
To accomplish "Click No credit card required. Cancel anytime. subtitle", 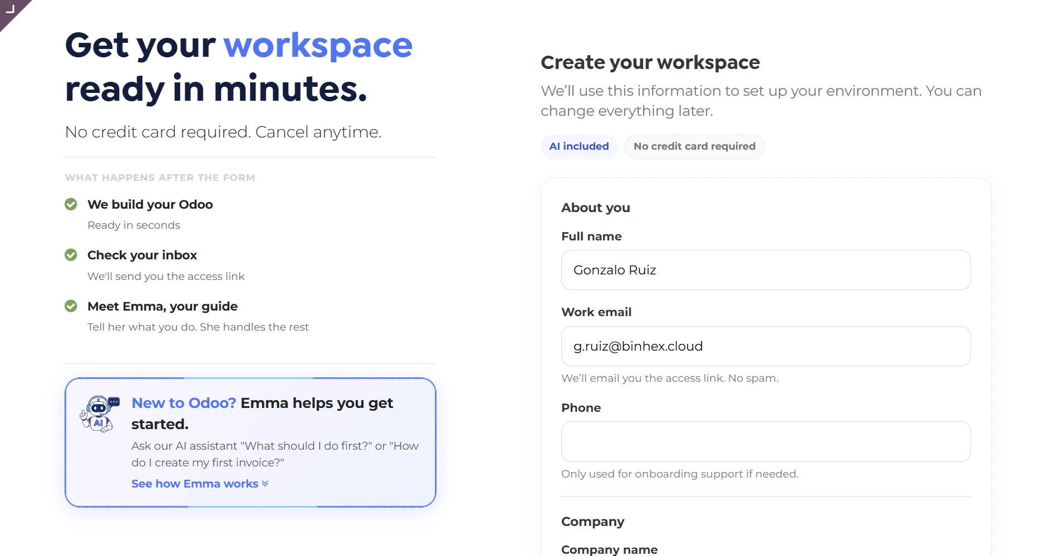I will click(x=223, y=132).
